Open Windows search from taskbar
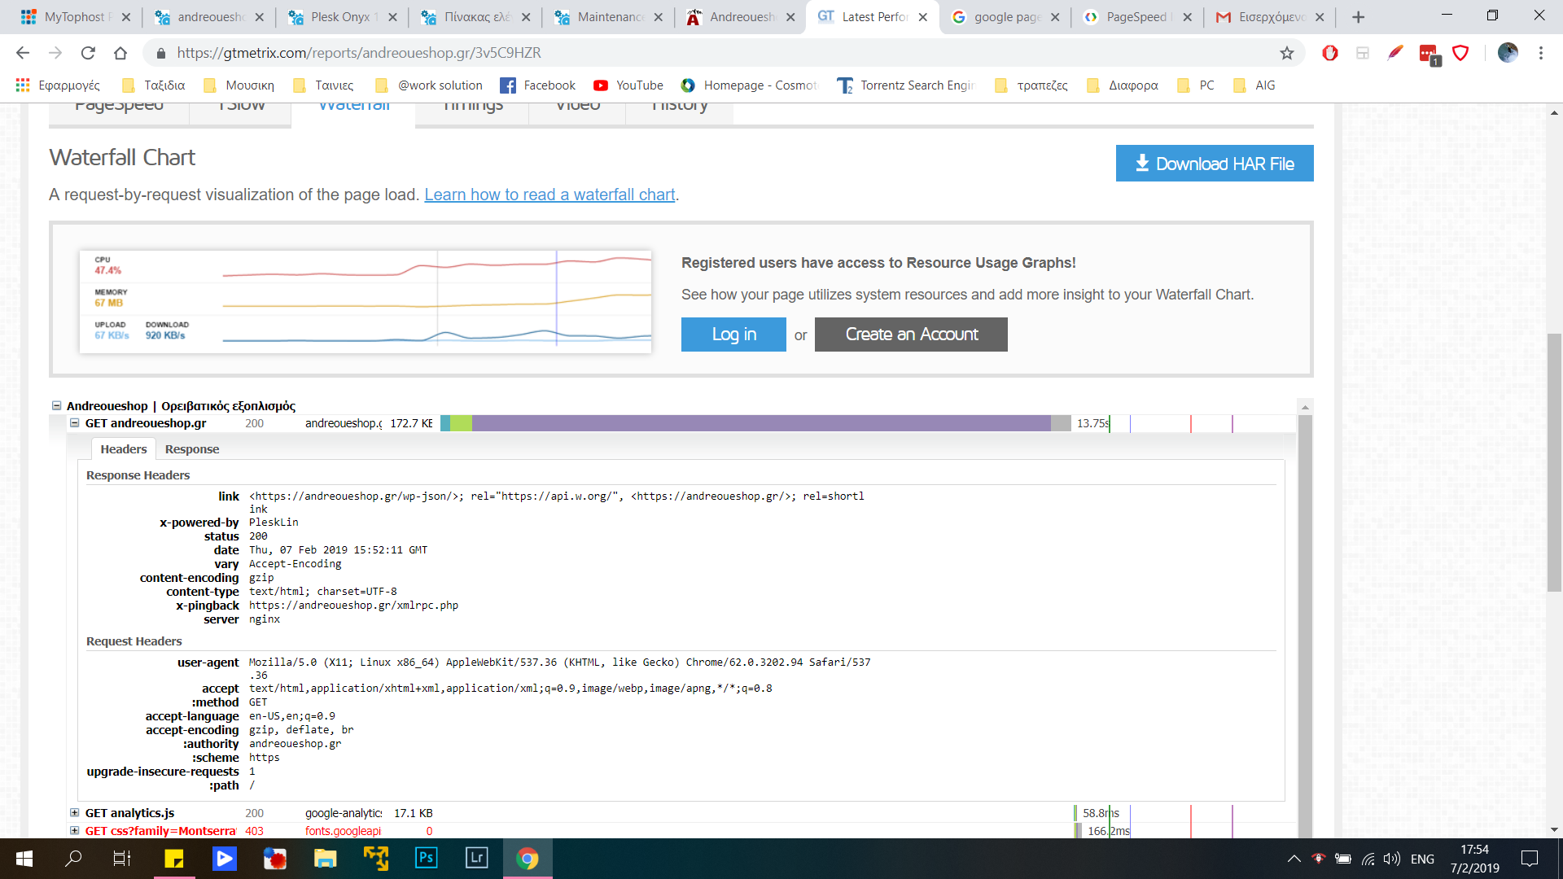The image size is (1563, 879). coord(73,859)
